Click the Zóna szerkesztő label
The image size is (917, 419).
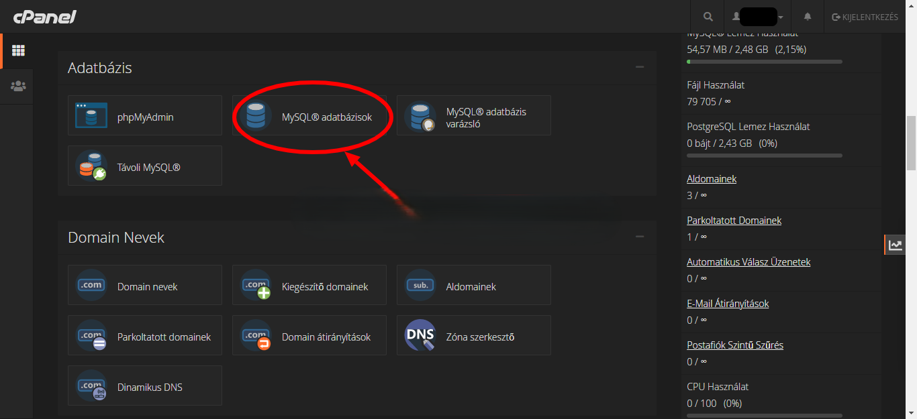[481, 337]
